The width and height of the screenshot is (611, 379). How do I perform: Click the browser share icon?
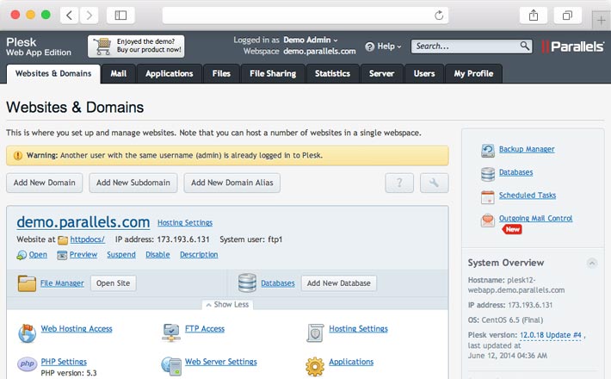[534, 16]
